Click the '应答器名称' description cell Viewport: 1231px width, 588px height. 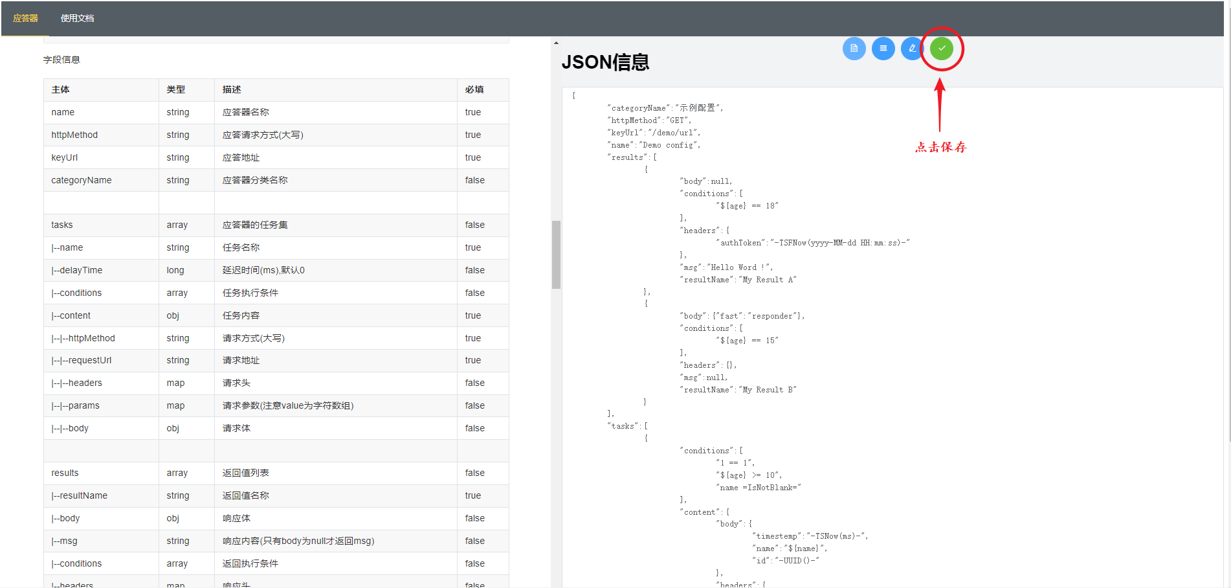coord(335,112)
